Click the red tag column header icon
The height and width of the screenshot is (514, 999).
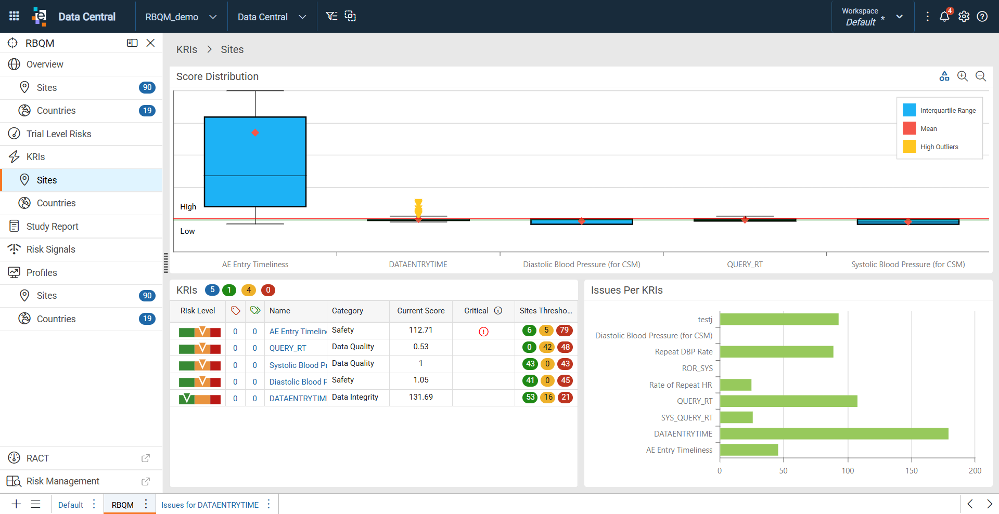pos(236,311)
